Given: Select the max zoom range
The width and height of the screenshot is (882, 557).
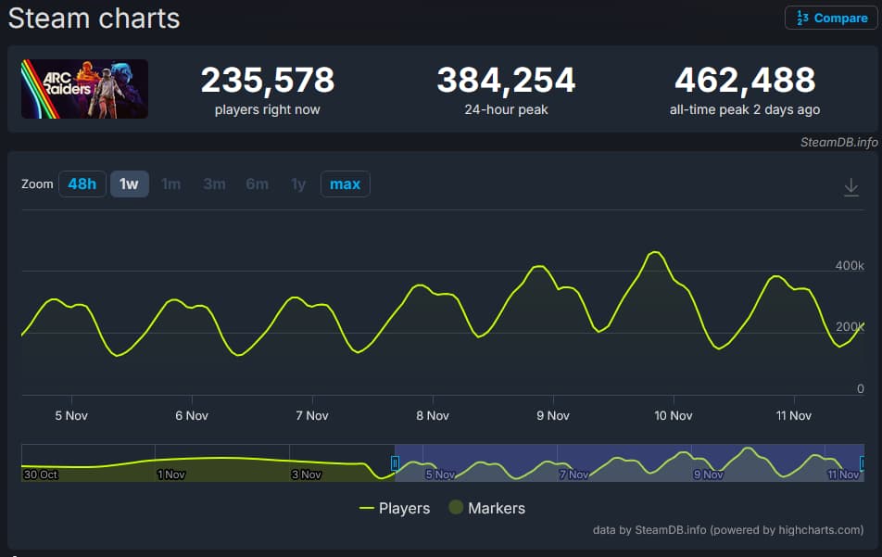Looking at the screenshot, I should coord(345,184).
